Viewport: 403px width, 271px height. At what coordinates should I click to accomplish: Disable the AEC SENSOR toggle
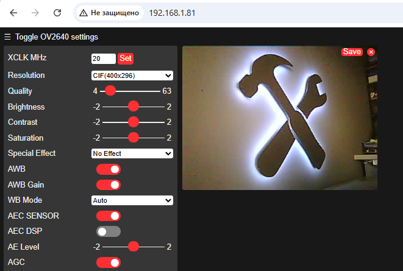[x=109, y=216]
